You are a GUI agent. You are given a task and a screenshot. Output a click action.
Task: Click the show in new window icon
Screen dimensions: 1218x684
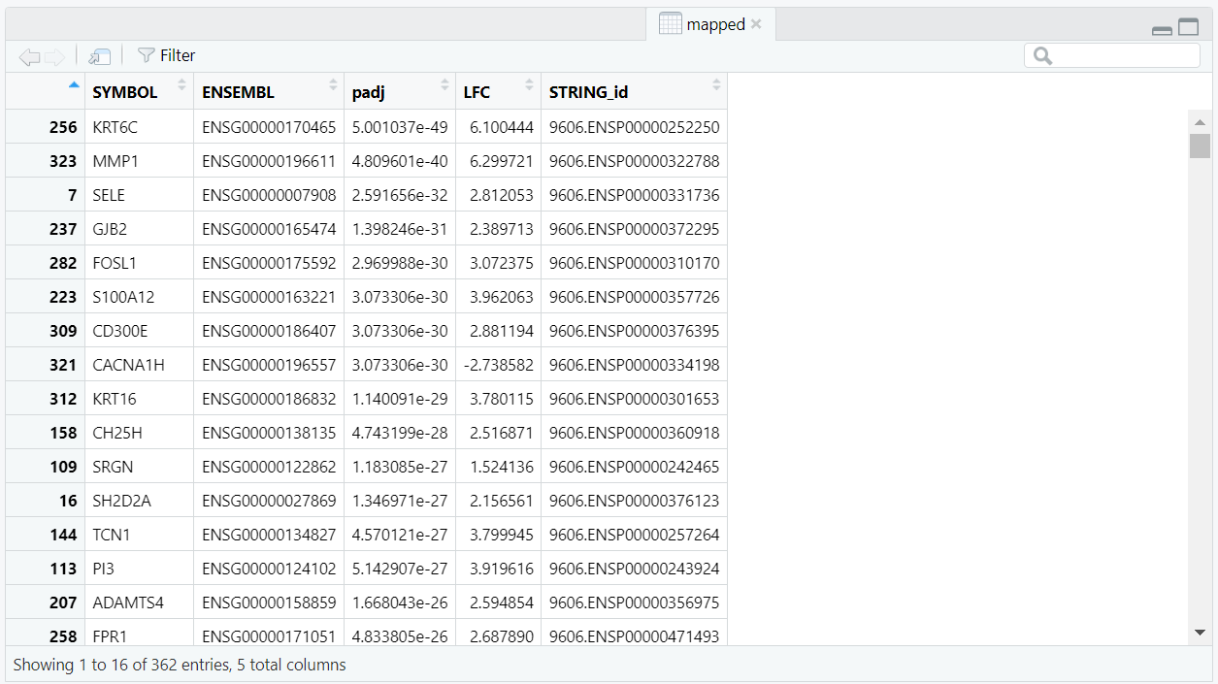click(x=99, y=57)
